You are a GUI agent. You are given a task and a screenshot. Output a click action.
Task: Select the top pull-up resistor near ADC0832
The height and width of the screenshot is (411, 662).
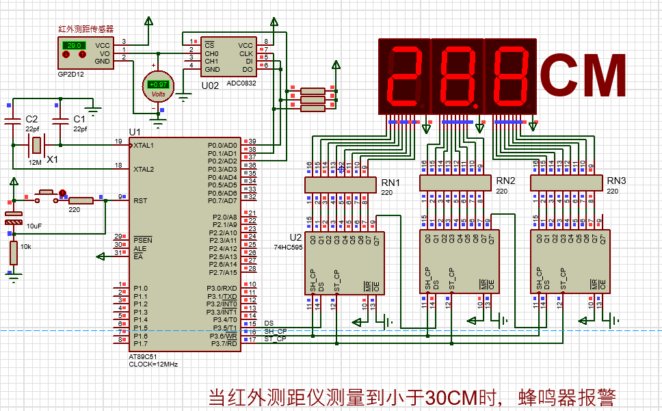[313, 91]
